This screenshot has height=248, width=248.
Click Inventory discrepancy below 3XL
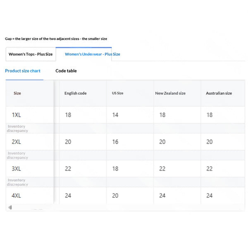pyautogui.click(x=17, y=182)
